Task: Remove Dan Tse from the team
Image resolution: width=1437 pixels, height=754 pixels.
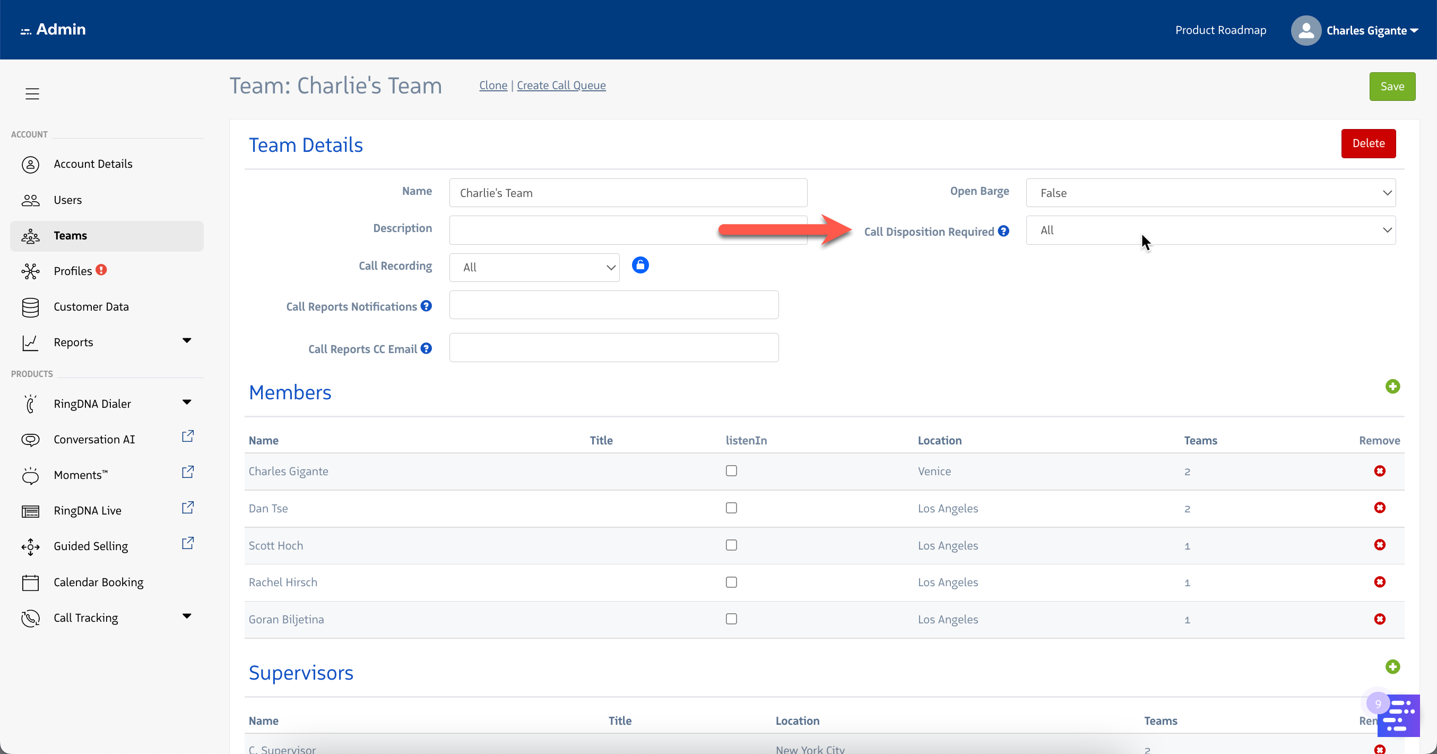Action: click(x=1380, y=508)
